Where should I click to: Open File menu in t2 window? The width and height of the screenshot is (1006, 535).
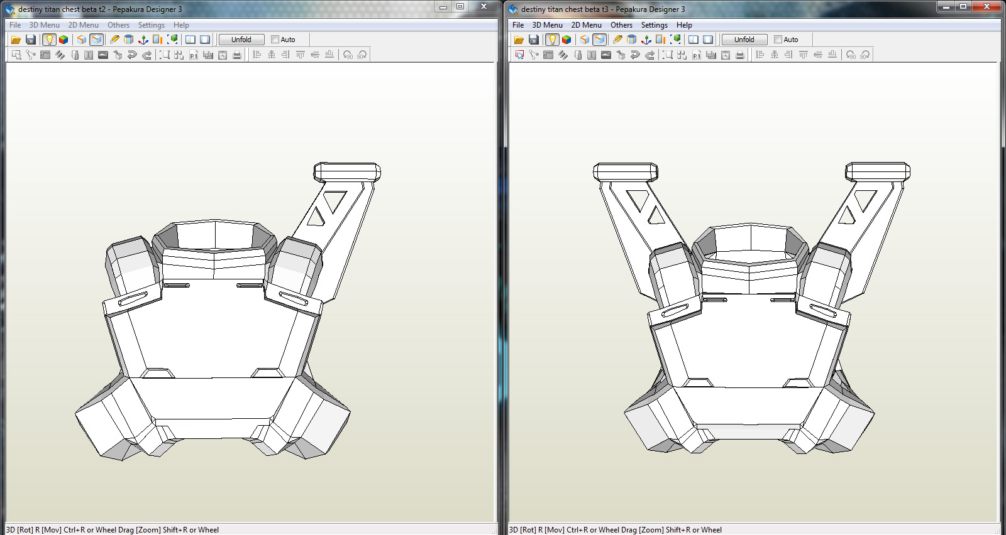pyautogui.click(x=15, y=25)
